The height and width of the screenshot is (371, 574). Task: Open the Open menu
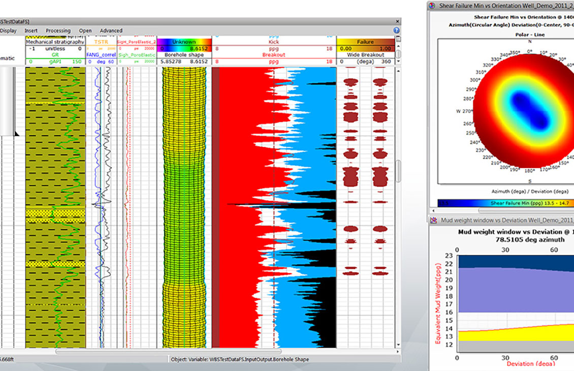click(x=85, y=30)
